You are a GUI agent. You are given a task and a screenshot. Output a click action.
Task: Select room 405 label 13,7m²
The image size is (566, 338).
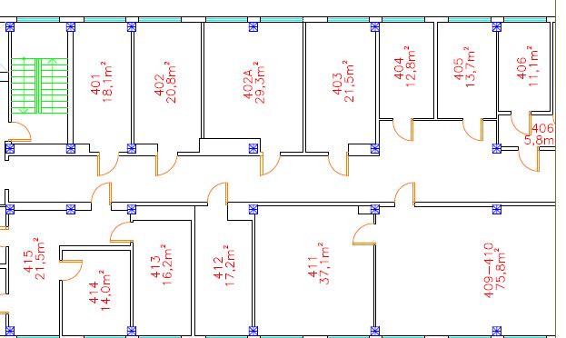pyautogui.click(x=464, y=67)
